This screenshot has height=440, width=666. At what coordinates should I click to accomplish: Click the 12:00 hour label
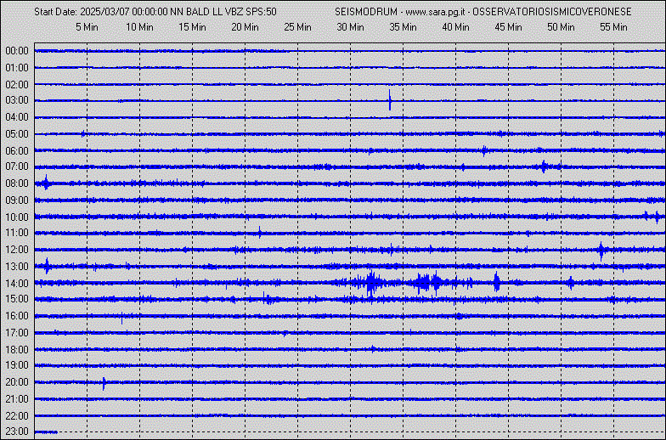[17, 250]
